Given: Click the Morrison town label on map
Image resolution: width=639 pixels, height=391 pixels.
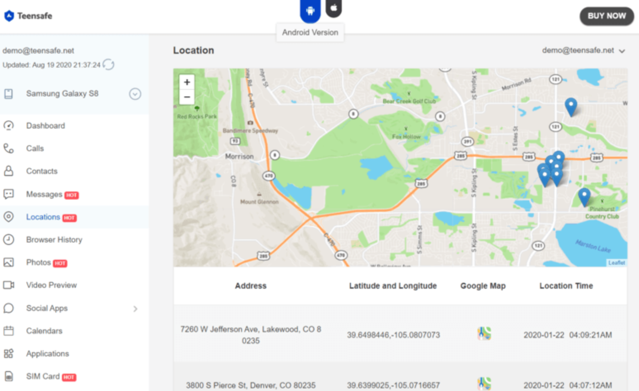Looking at the screenshot, I should tap(239, 156).
